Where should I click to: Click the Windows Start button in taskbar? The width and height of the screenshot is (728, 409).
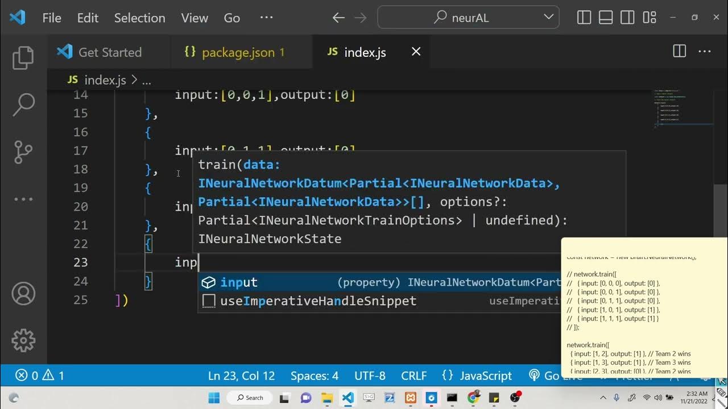[214, 398]
